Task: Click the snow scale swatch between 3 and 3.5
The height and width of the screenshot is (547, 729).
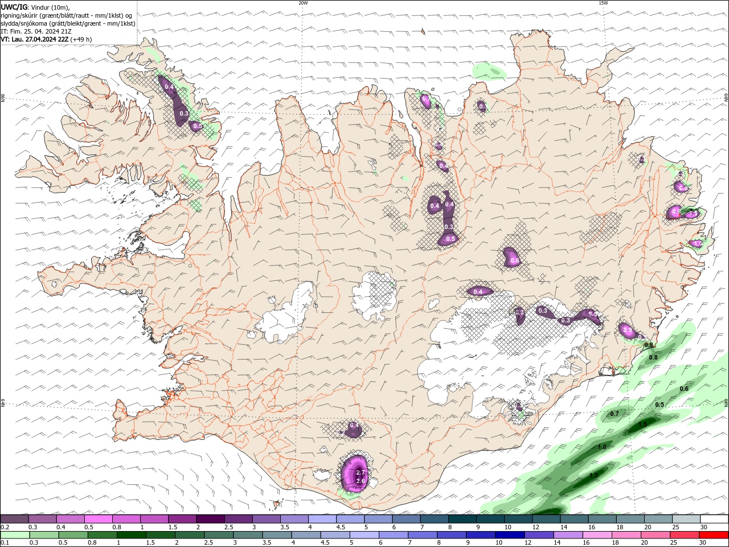Action: (x=266, y=519)
